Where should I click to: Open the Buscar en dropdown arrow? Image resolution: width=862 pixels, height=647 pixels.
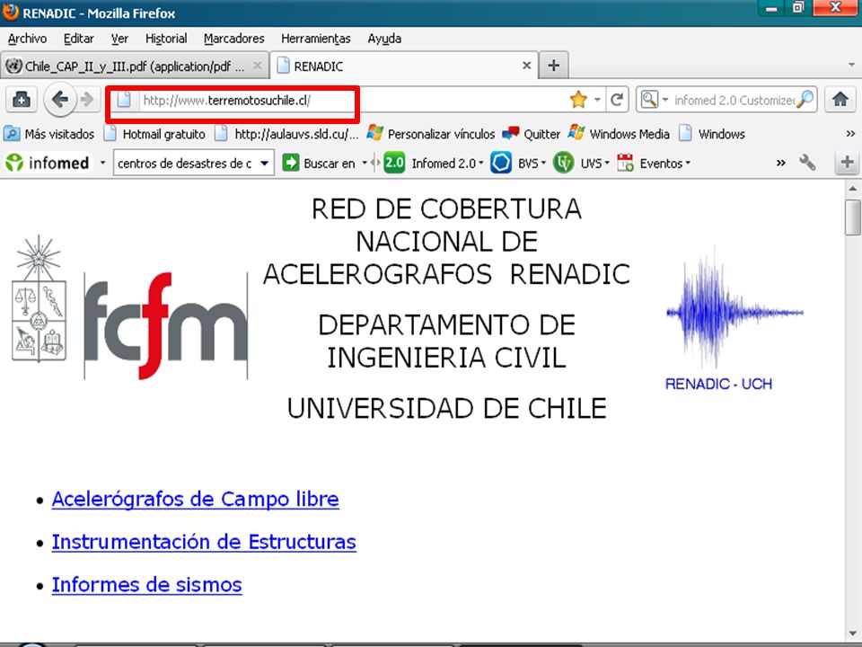(364, 163)
